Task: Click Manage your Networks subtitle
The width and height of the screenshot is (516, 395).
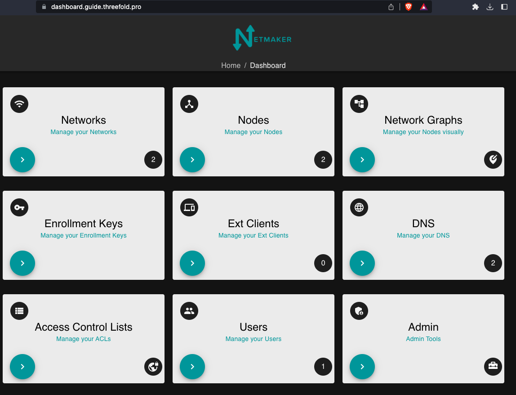Action: (x=84, y=132)
